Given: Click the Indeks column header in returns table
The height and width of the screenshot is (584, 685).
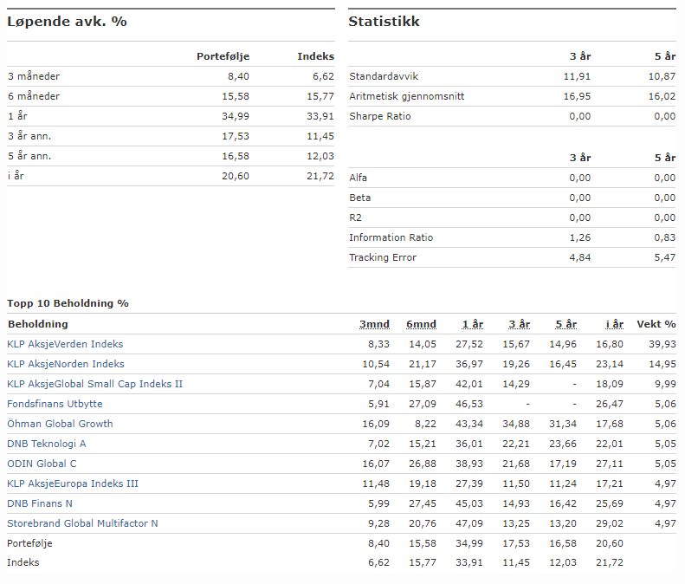Looking at the screenshot, I should tap(316, 56).
